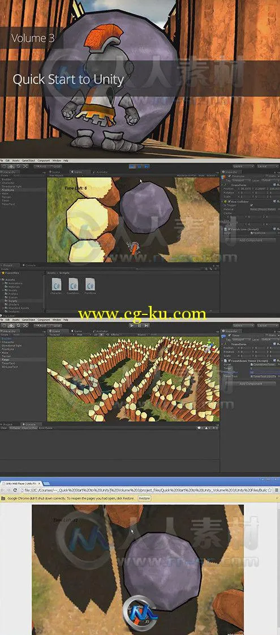
Task: Toggle Pivot mode in lower Unity editor
Action: click(42, 325)
